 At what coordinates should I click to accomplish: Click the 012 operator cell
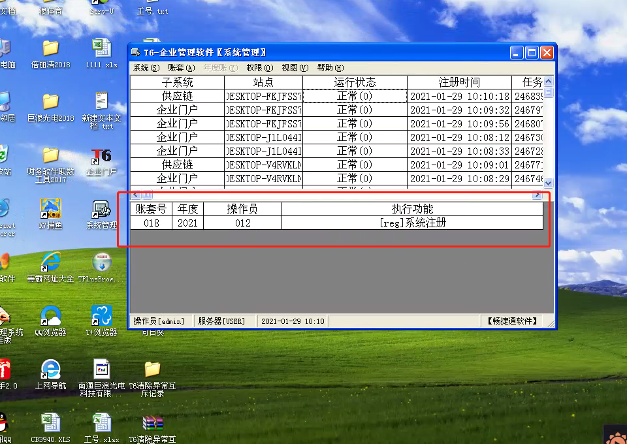(x=243, y=223)
